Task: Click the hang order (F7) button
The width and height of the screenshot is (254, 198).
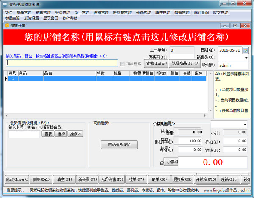Action: click(135, 179)
